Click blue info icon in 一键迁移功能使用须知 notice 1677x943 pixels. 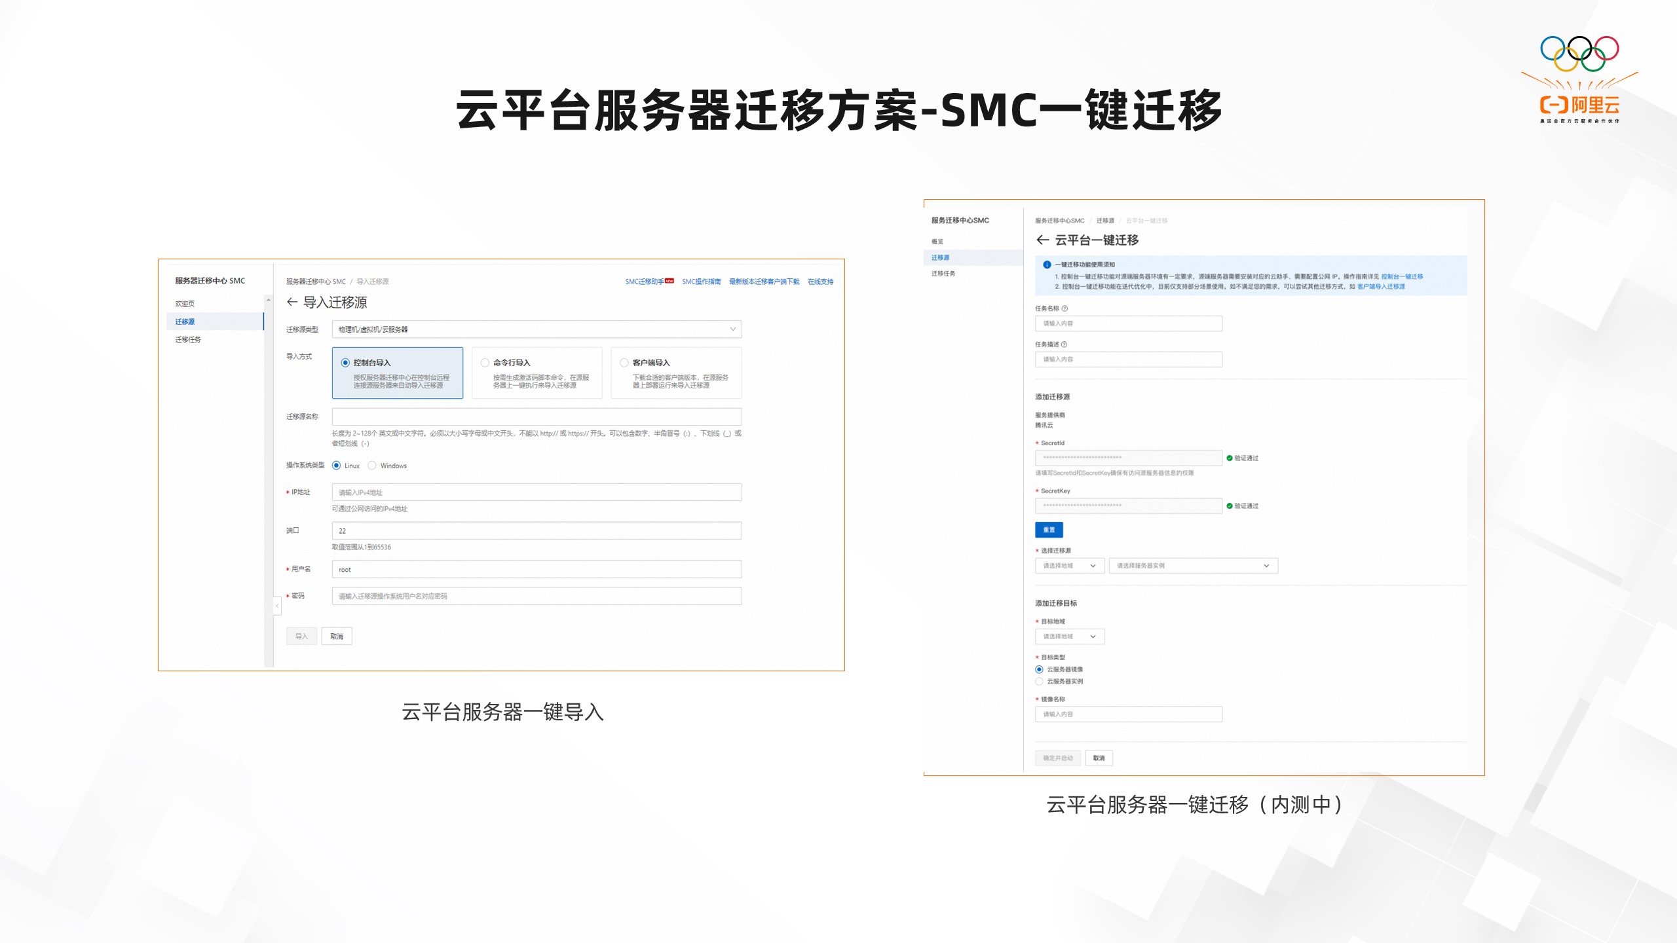pos(1047,265)
